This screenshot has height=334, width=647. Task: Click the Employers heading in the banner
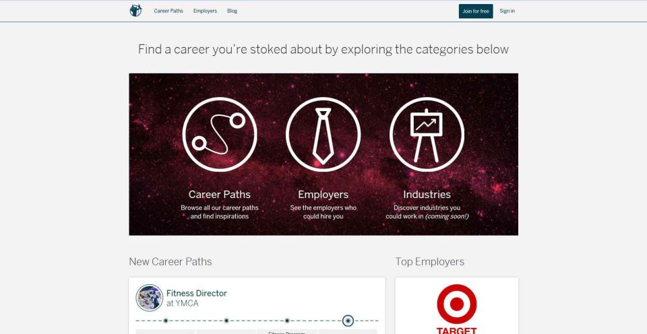tap(323, 194)
